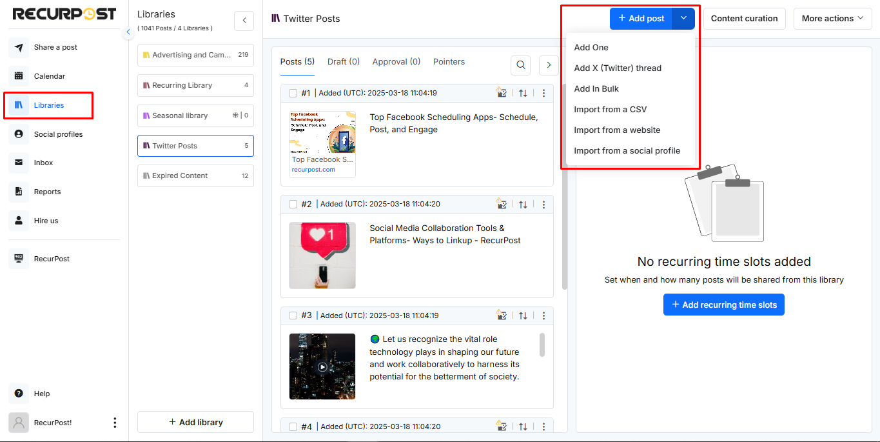880x442 pixels.
Task: Select checkbox for post #3
Action: [293, 316]
